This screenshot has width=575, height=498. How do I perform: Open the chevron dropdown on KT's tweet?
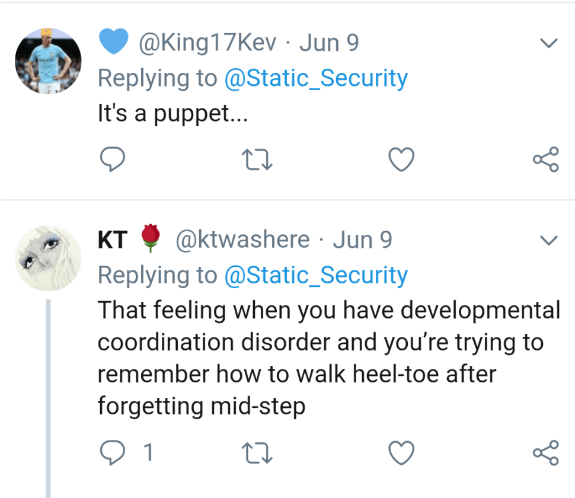point(550,240)
